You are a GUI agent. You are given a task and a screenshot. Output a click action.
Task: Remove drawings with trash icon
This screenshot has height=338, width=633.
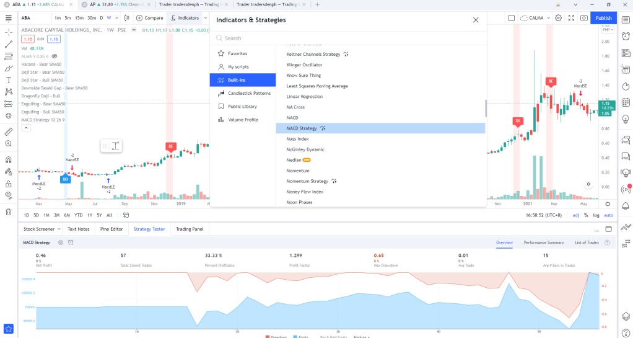coord(9,212)
